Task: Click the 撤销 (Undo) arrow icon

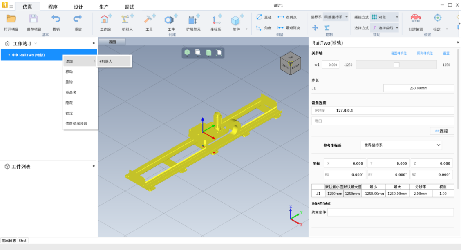Action: click(x=56, y=19)
